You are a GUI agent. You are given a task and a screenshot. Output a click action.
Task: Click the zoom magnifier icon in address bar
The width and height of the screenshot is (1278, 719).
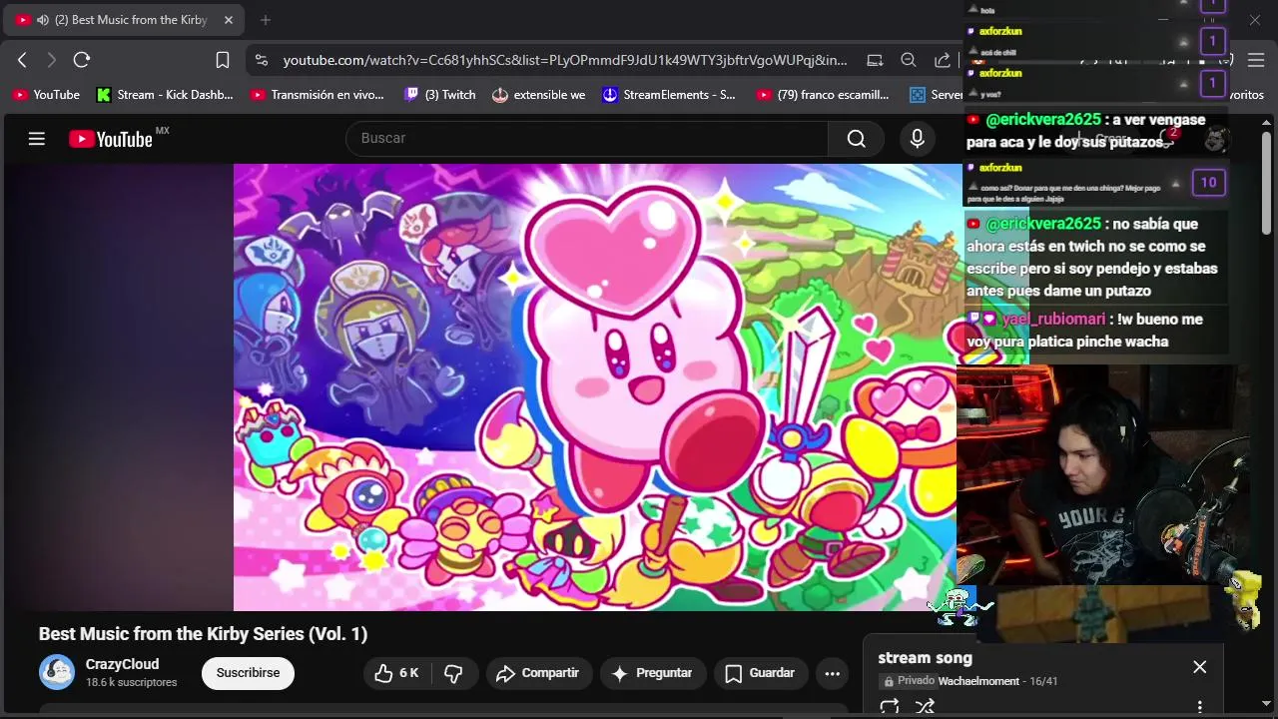(x=909, y=60)
